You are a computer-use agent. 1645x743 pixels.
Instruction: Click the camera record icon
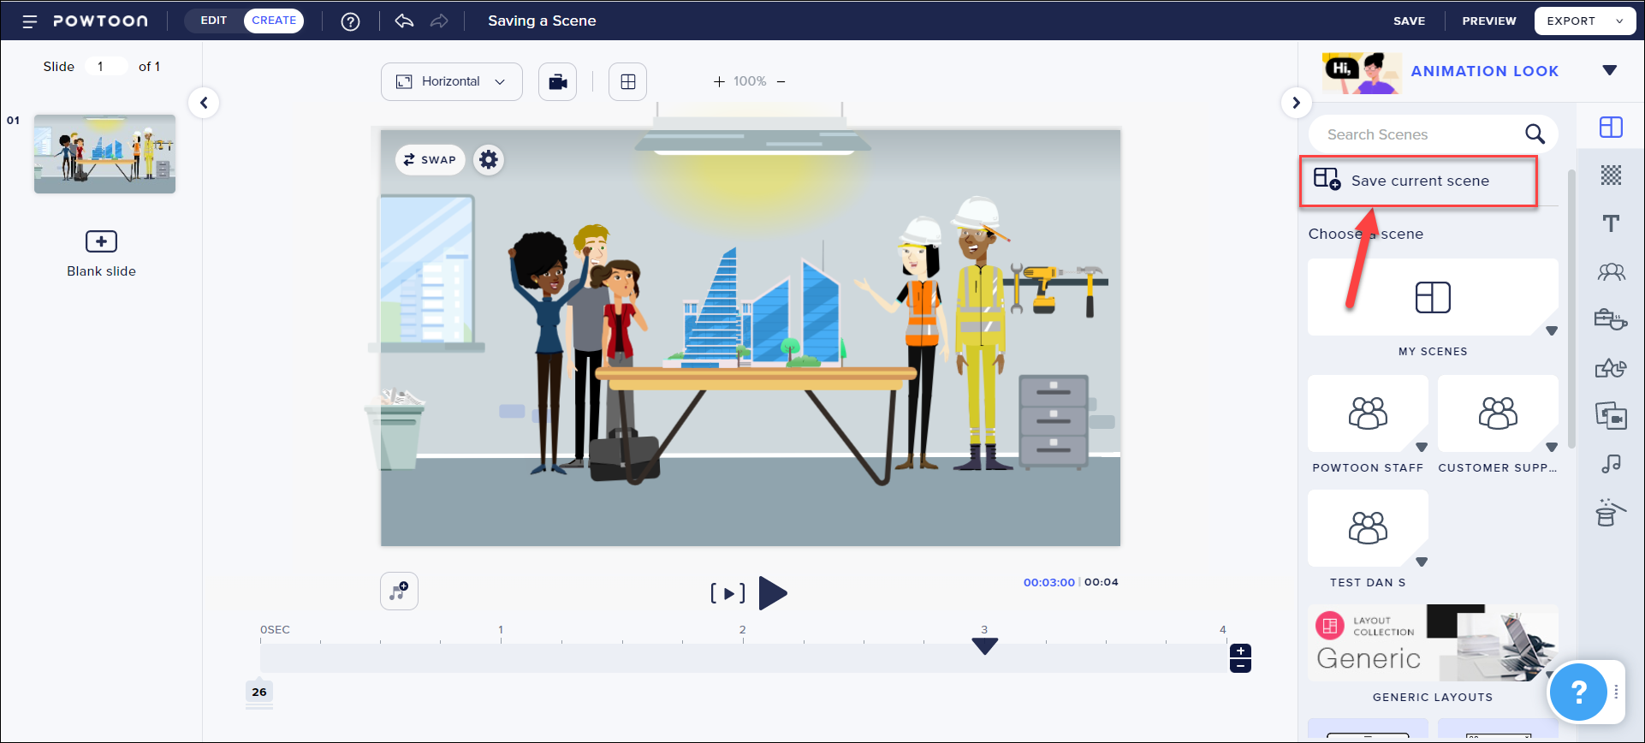(x=557, y=81)
